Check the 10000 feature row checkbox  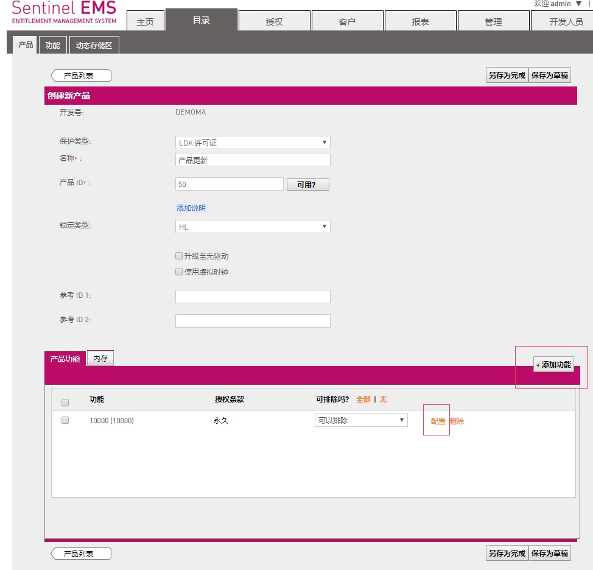pos(65,421)
